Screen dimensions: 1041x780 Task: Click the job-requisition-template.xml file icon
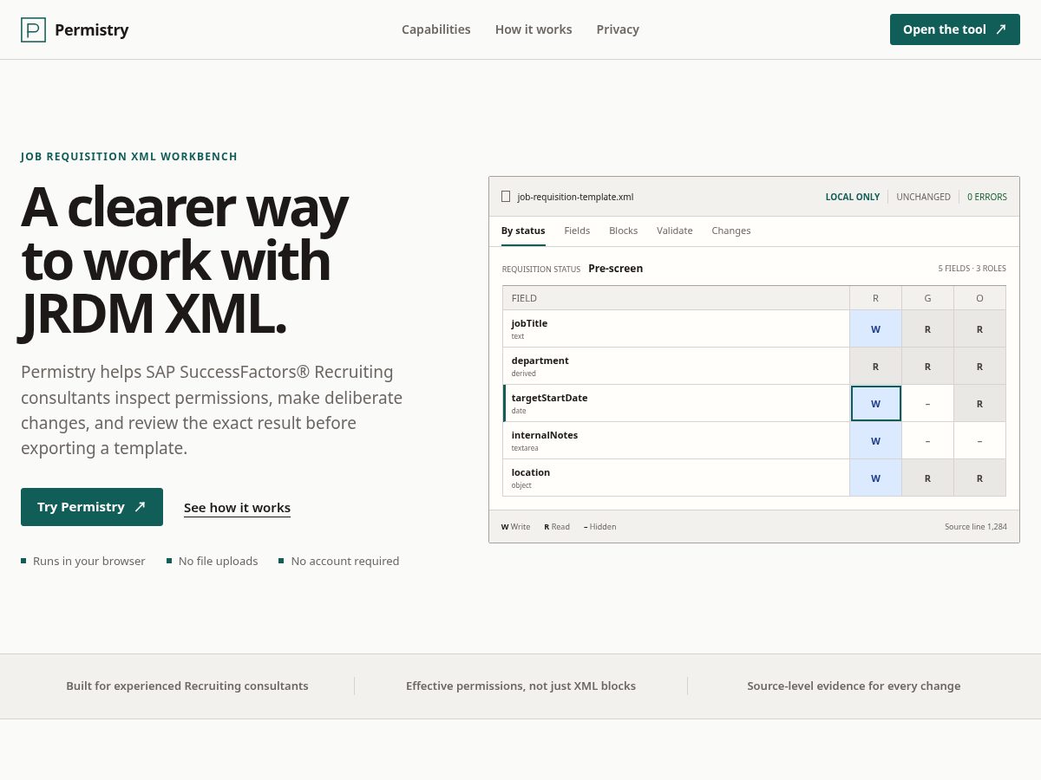pyautogui.click(x=506, y=197)
